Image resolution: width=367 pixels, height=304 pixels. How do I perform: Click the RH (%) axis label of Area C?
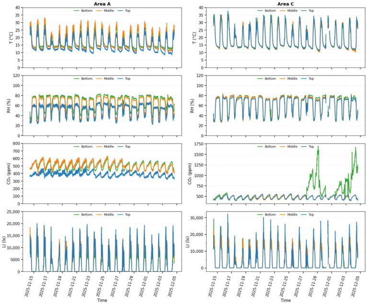coord(192,106)
